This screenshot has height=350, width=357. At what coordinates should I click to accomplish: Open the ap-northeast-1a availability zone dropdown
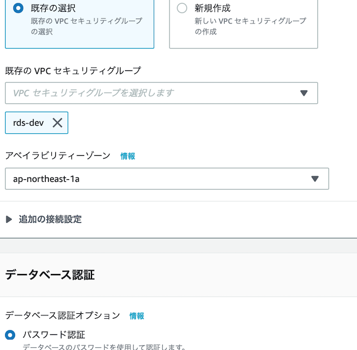tap(167, 179)
